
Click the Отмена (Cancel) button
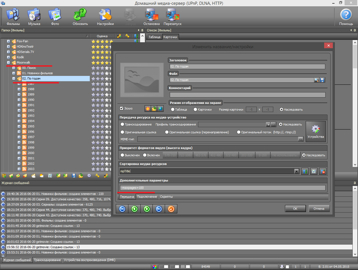(319, 209)
